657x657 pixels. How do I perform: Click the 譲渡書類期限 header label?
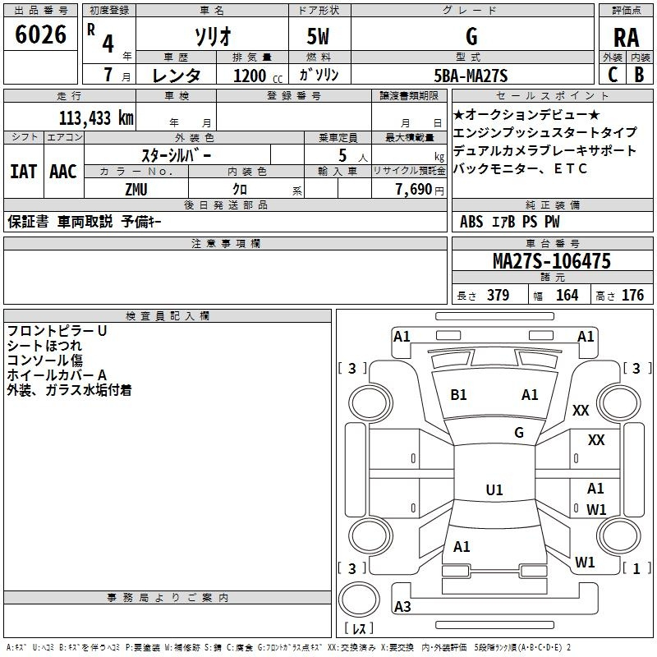point(409,95)
